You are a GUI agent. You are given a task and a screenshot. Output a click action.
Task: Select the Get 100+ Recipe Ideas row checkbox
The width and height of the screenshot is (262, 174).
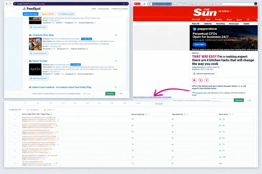(x=15, y=151)
